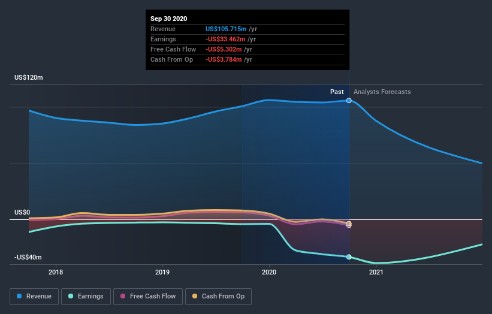
Task: Click the Free Cash Flow label in tooltip
Action: 173,49
